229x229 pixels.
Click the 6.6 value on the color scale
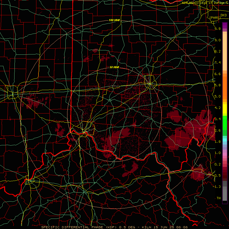[x=218, y=74]
